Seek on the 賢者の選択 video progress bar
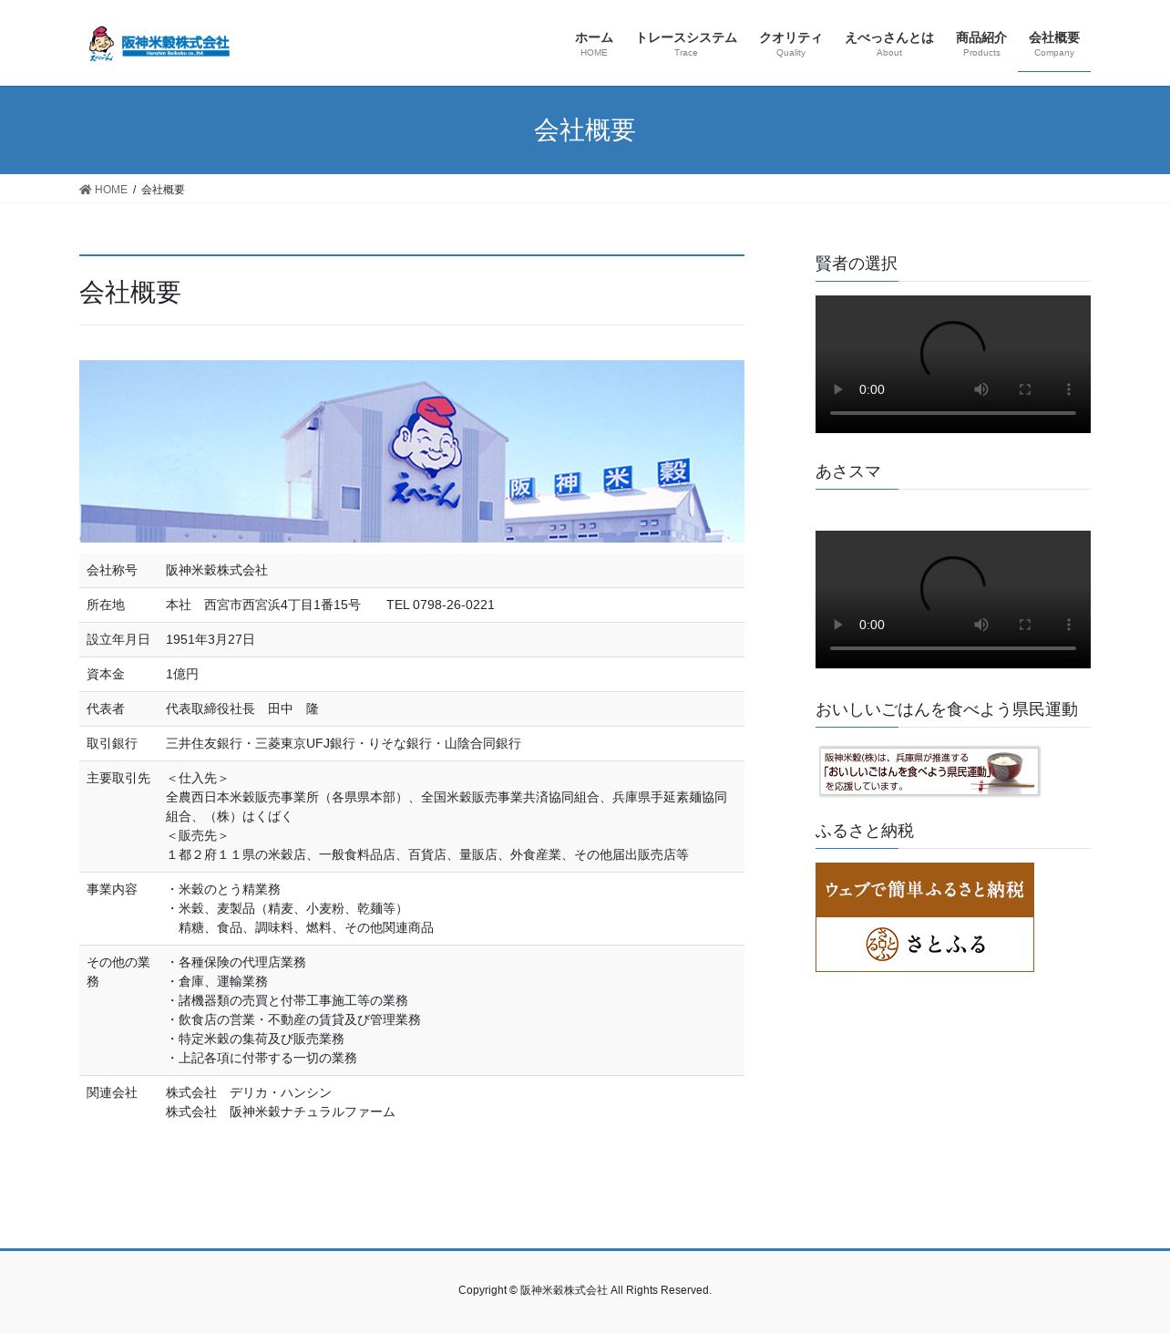Image resolution: width=1170 pixels, height=1334 pixels. coord(953,413)
